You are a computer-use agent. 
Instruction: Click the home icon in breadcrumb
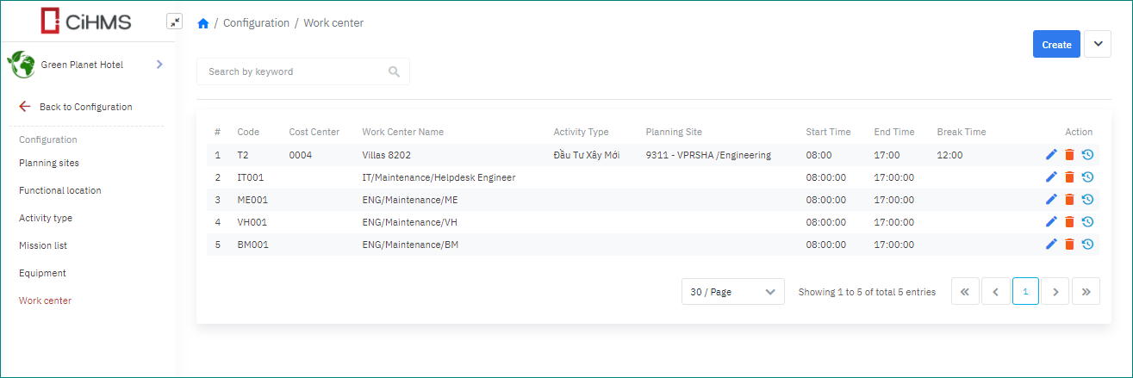click(203, 23)
